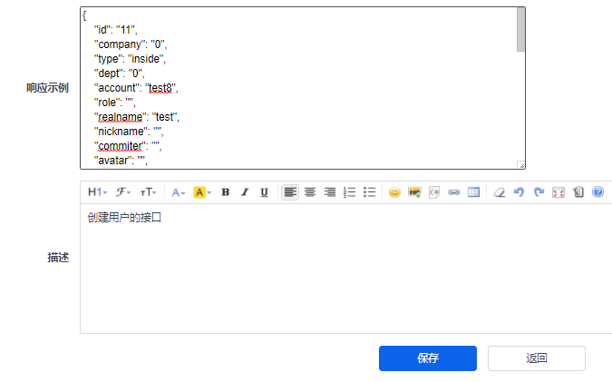
Task: Insert an ordered numbered list
Action: [349, 192]
